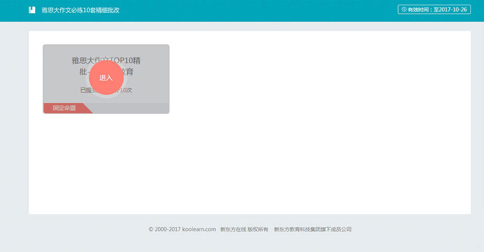Click 新东方教育科技集团旗下成员公司 in footer
The height and width of the screenshot is (252, 484).
coord(312,229)
